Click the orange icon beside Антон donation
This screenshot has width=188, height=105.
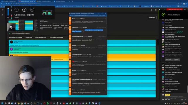point(70,92)
